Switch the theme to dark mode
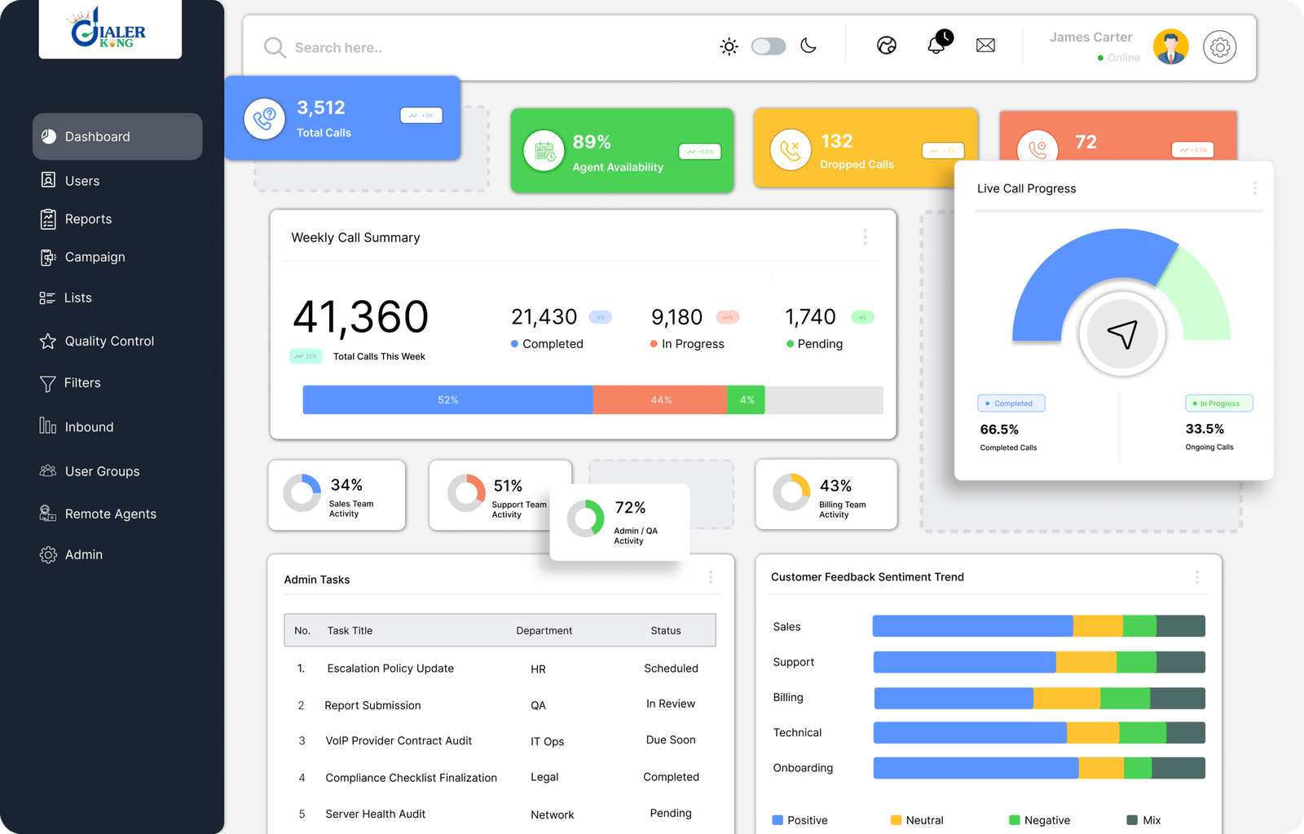 click(808, 46)
